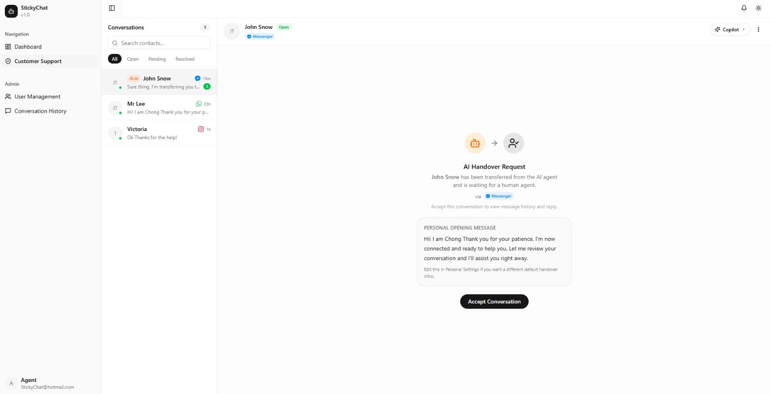Click the Messenger tag under header name

260,37
